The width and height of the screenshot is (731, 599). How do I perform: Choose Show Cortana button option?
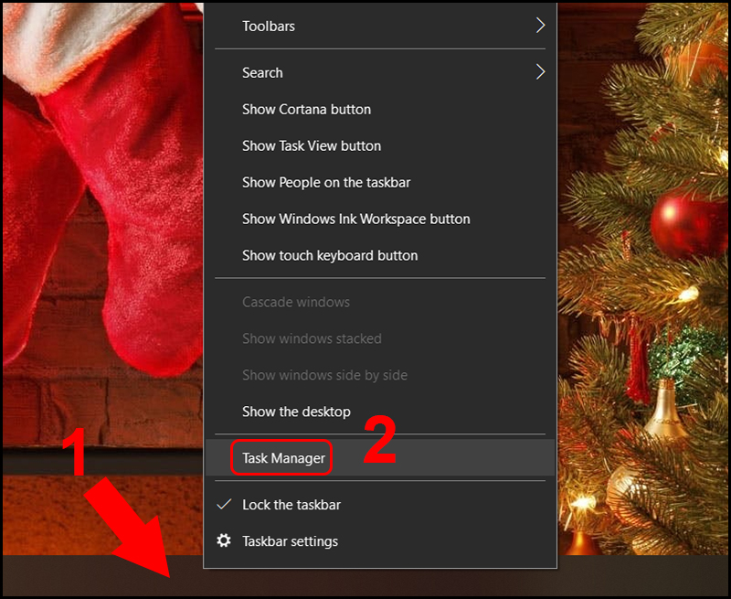coord(306,109)
